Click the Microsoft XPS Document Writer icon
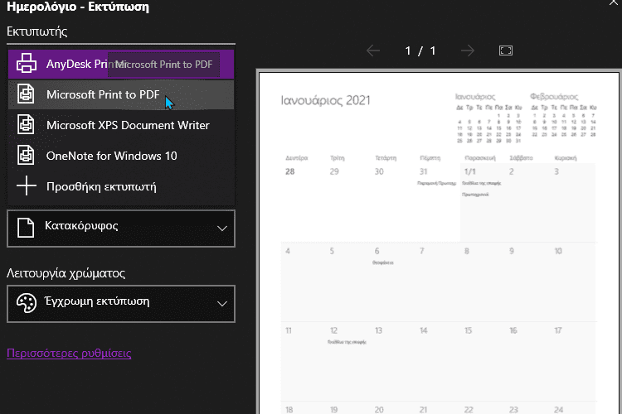 tap(27, 125)
